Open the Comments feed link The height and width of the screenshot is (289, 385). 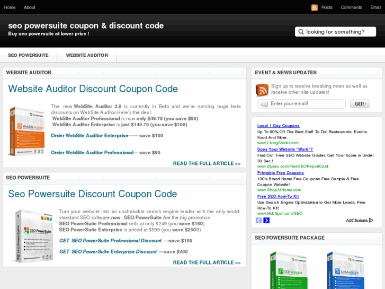pyautogui.click(x=351, y=7)
